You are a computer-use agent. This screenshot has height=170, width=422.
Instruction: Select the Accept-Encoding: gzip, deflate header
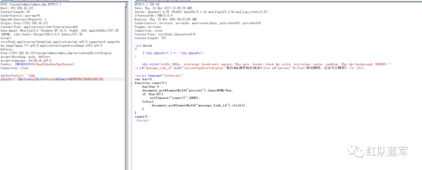[x=25, y=57]
